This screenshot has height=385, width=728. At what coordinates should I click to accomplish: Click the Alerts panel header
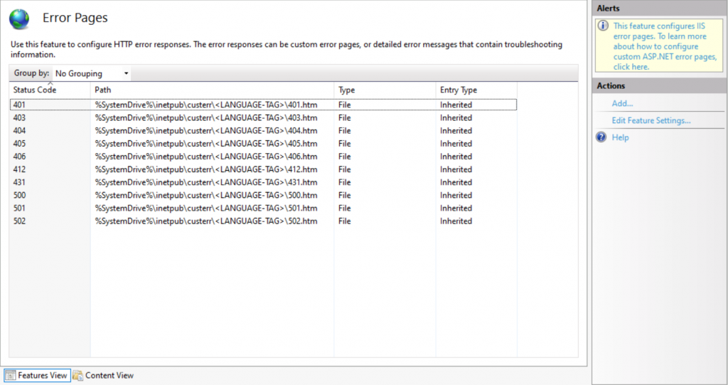(x=659, y=8)
